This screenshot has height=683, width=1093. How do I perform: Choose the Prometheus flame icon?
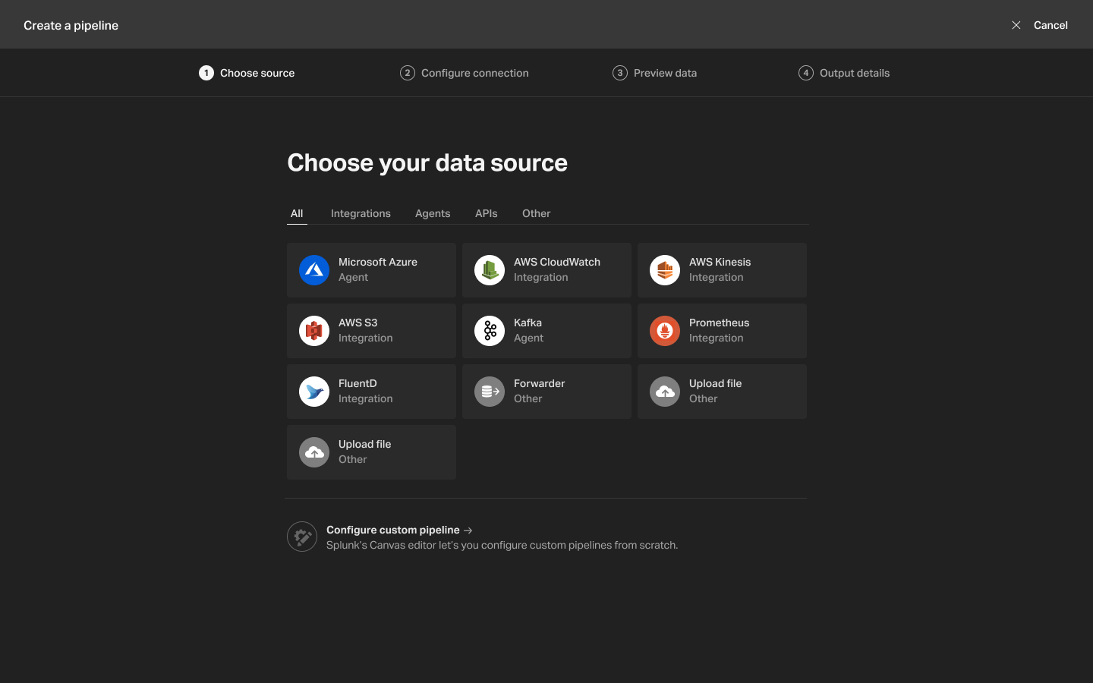[665, 331]
